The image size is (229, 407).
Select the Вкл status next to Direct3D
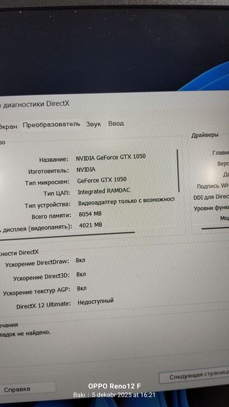81,274
